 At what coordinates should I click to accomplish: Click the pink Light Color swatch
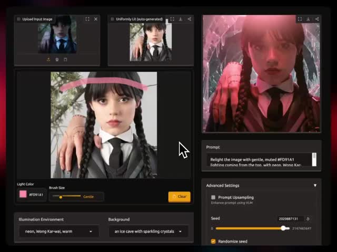pyautogui.click(x=23, y=195)
